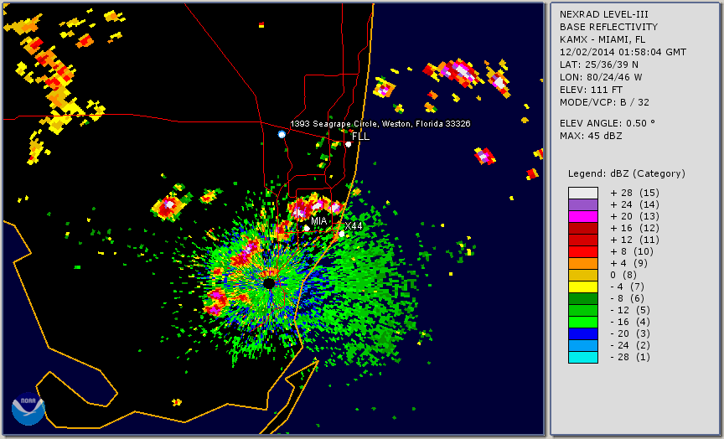Click the ELEV ANGLE: 0.50 text
The image size is (724, 439).
[608, 123]
